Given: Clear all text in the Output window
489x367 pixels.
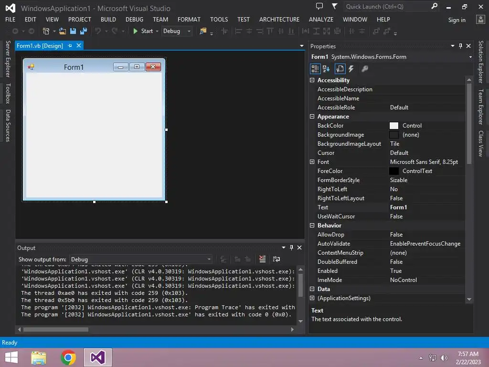Looking at the screenshot, I should coord(263,259).
